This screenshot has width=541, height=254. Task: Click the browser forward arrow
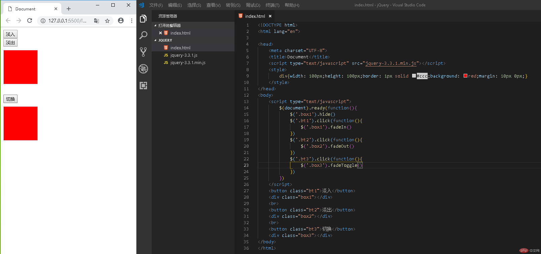[x=19, y=20]
